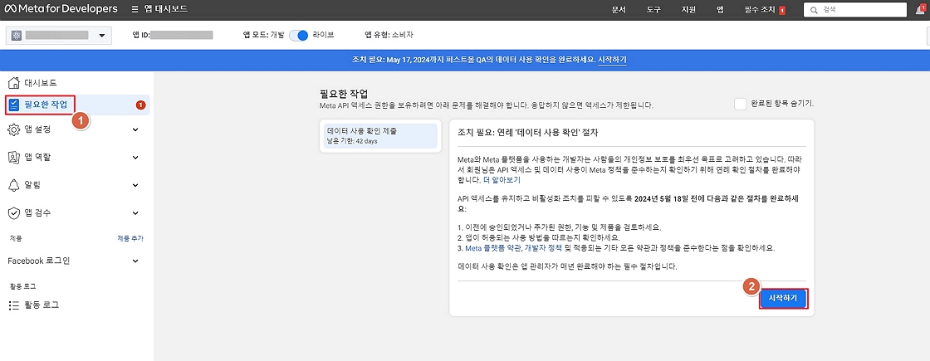Expand the Facebook 로그인 section
930x361 pixels.
[135, 261]
